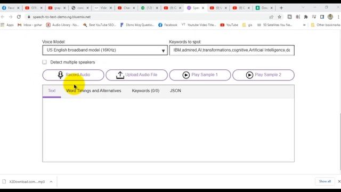Play Sample 1 audio
Screen dimensions: 341x192
tap(200, 75)
